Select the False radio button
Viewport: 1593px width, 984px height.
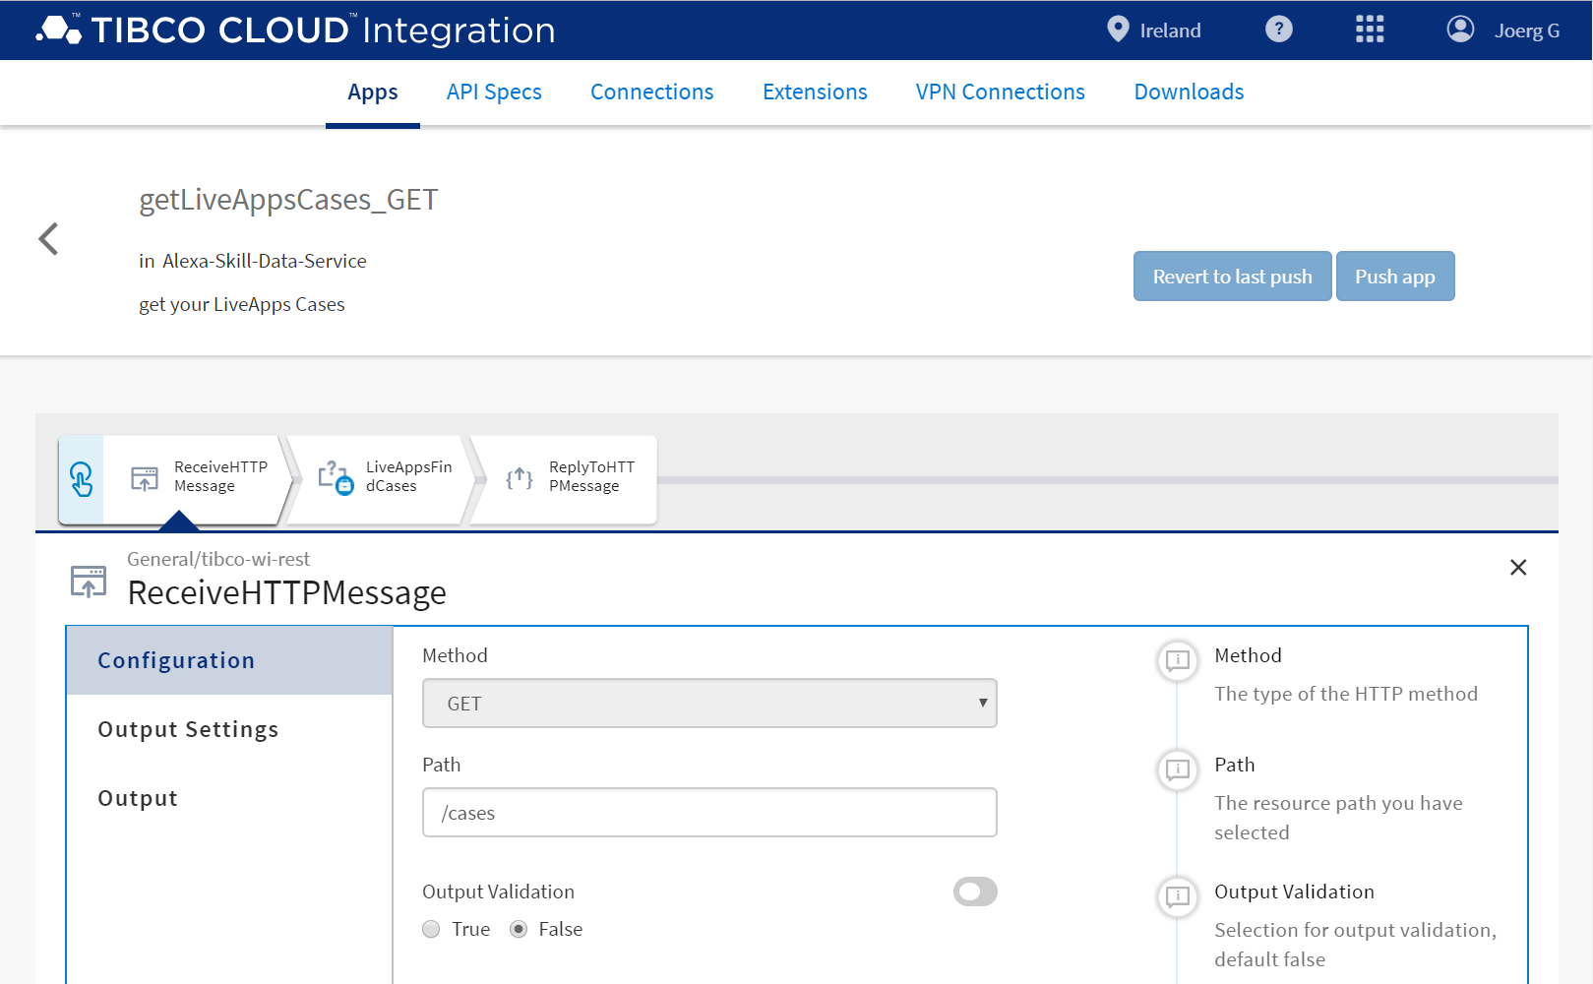(x=519, y=929)
